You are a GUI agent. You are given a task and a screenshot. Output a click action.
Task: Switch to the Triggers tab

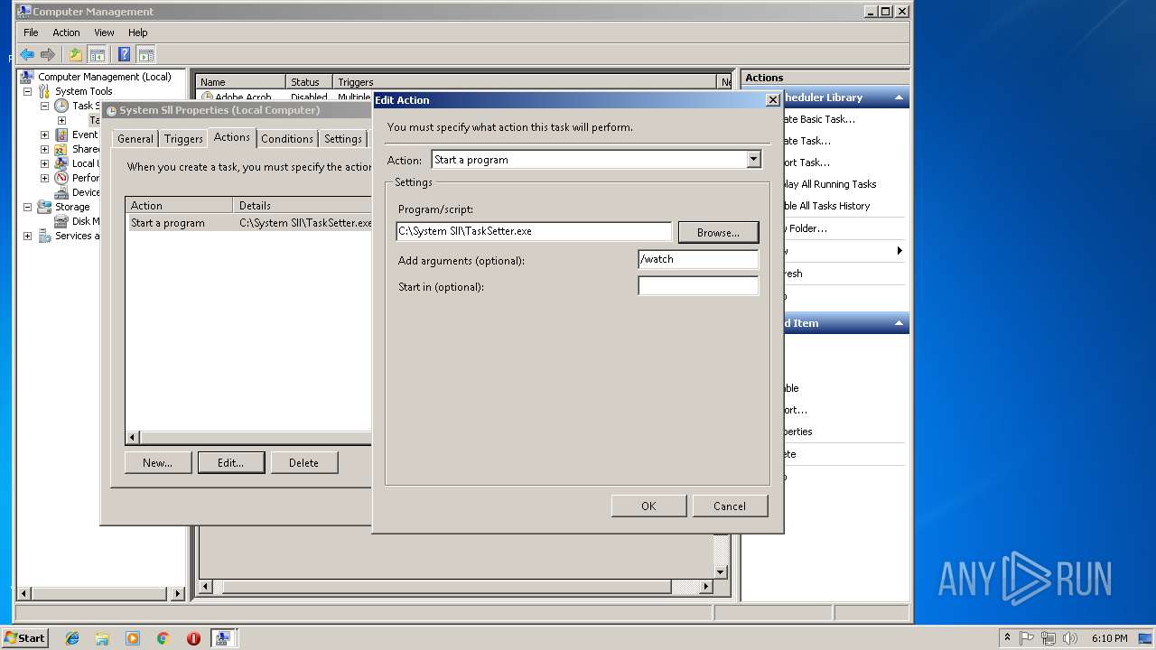click(x=183, y=139)
